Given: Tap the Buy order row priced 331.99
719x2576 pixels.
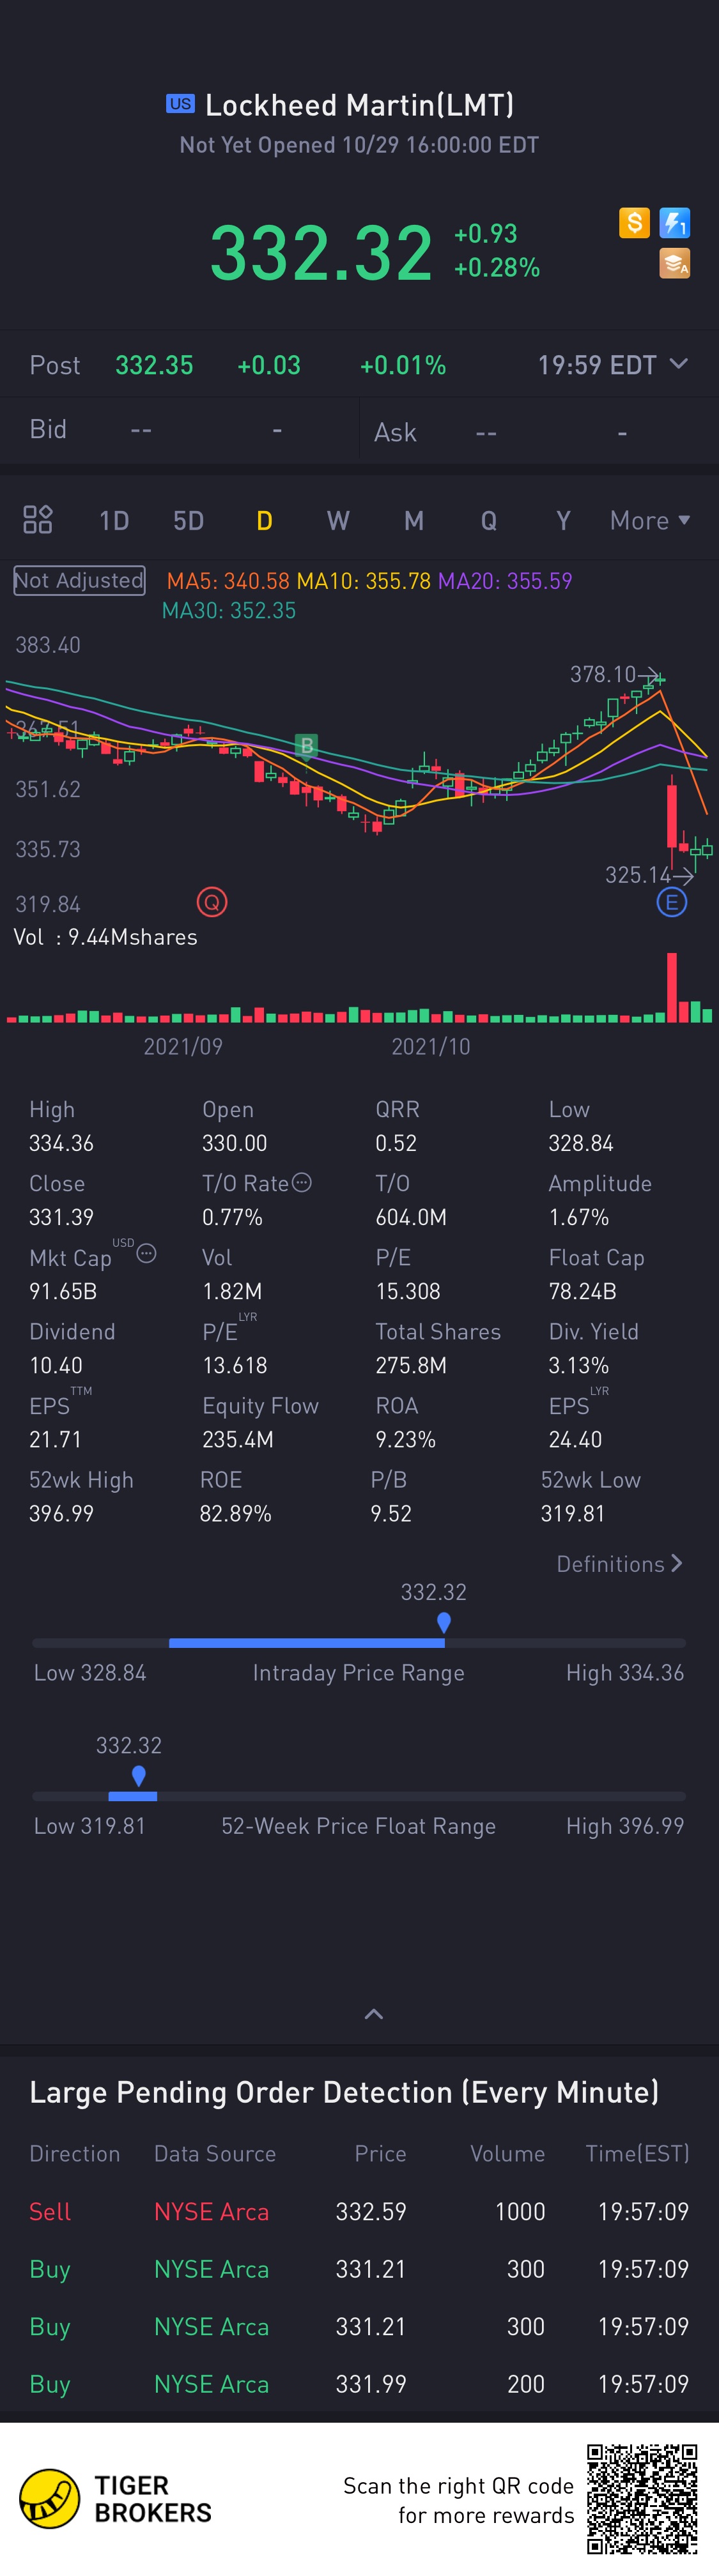Looking at the screenshot, I should [359, 2384].
